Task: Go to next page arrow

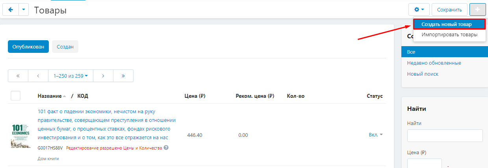Action: 103,76
